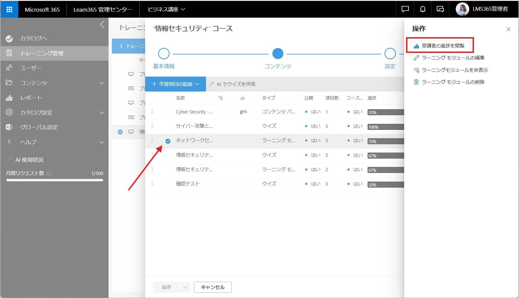Expand the コンテンツ sidebar section chevron
This screenshot has height=298, width=519.
coord(102,83)
